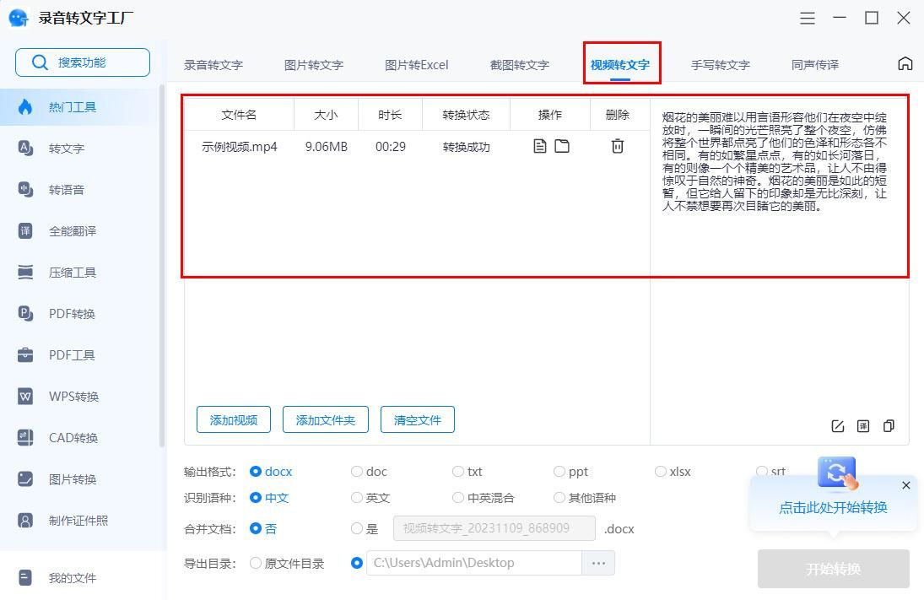Click the 示例视频.mp4 file name
The width and height of the screenshot is (924, 600).
click(x=240, y=146)
